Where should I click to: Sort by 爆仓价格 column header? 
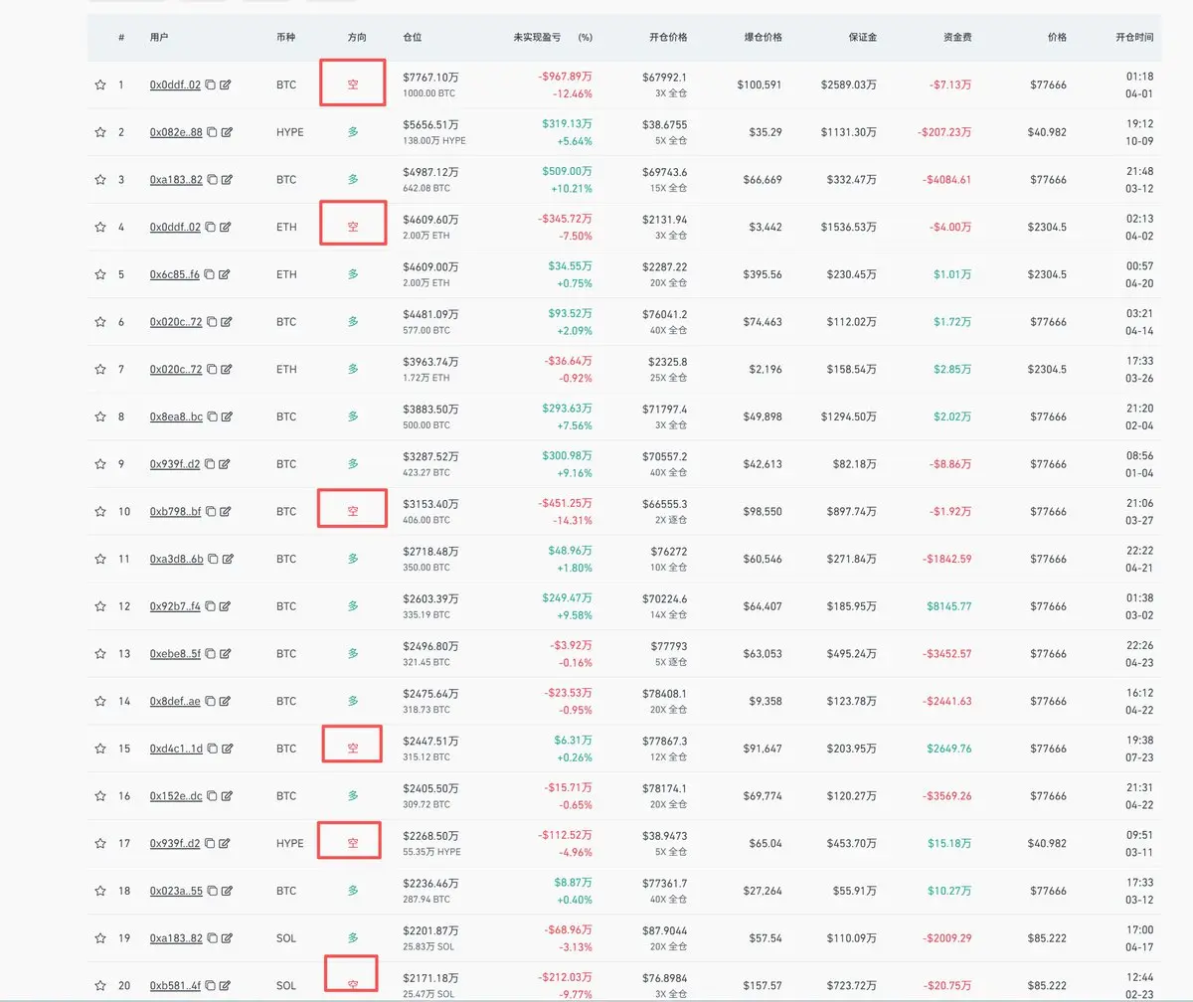click(x=763, y=38)
